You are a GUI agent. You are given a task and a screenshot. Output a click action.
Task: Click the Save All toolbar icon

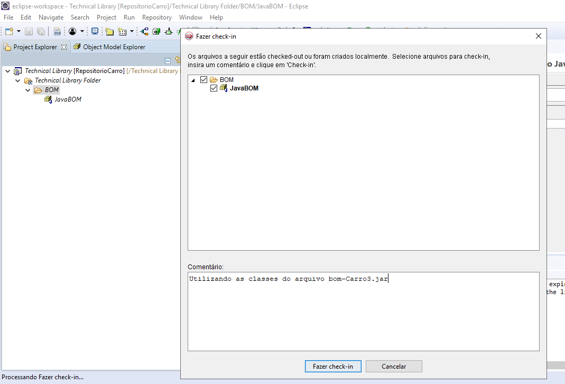[41, 31]
